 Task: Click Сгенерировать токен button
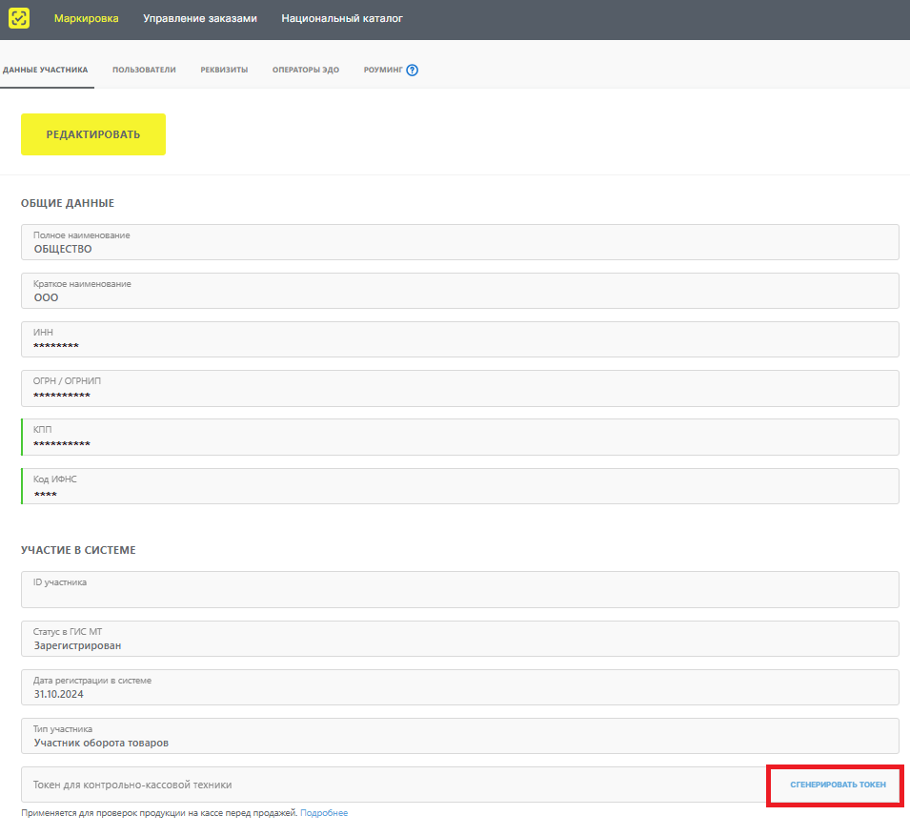[x=838, y=785]
